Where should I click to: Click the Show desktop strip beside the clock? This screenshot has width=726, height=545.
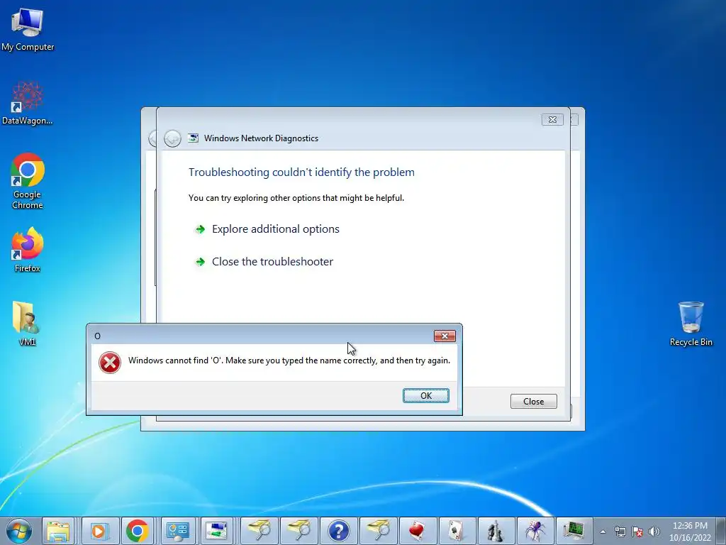pyautogui.click(x=721, y=531)
